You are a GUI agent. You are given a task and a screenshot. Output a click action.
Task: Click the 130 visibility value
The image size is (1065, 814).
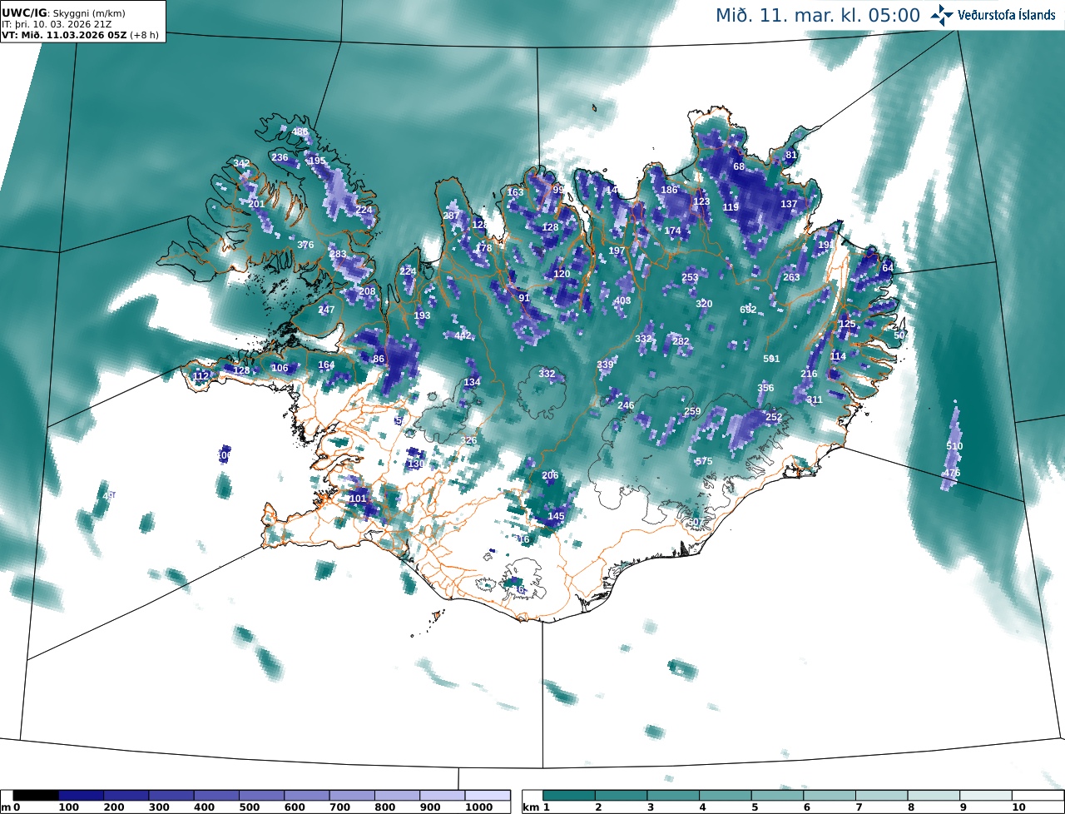(416, 464)
